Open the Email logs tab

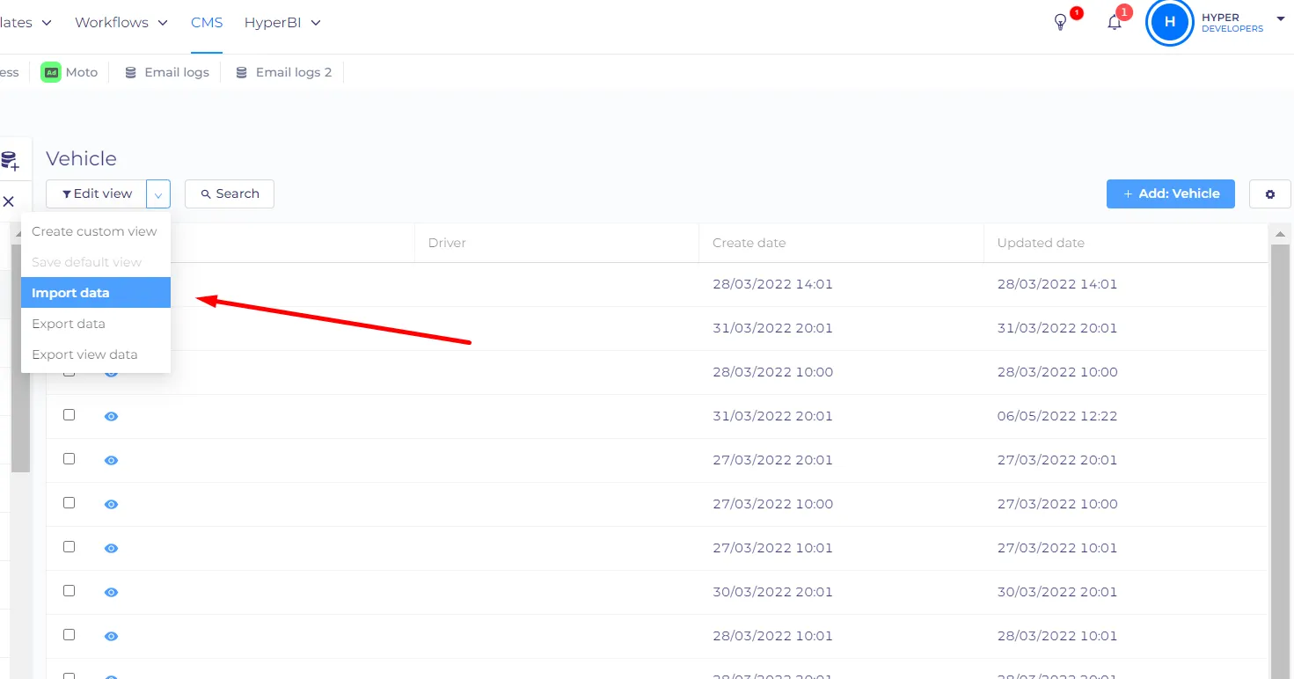tap(167, 72)
